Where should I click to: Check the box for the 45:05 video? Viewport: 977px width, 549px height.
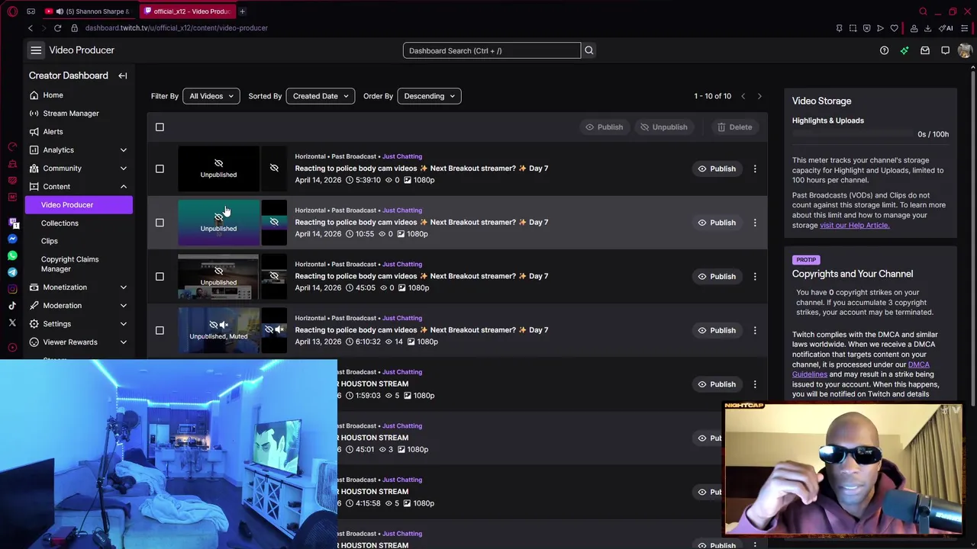tap(160, 276)
